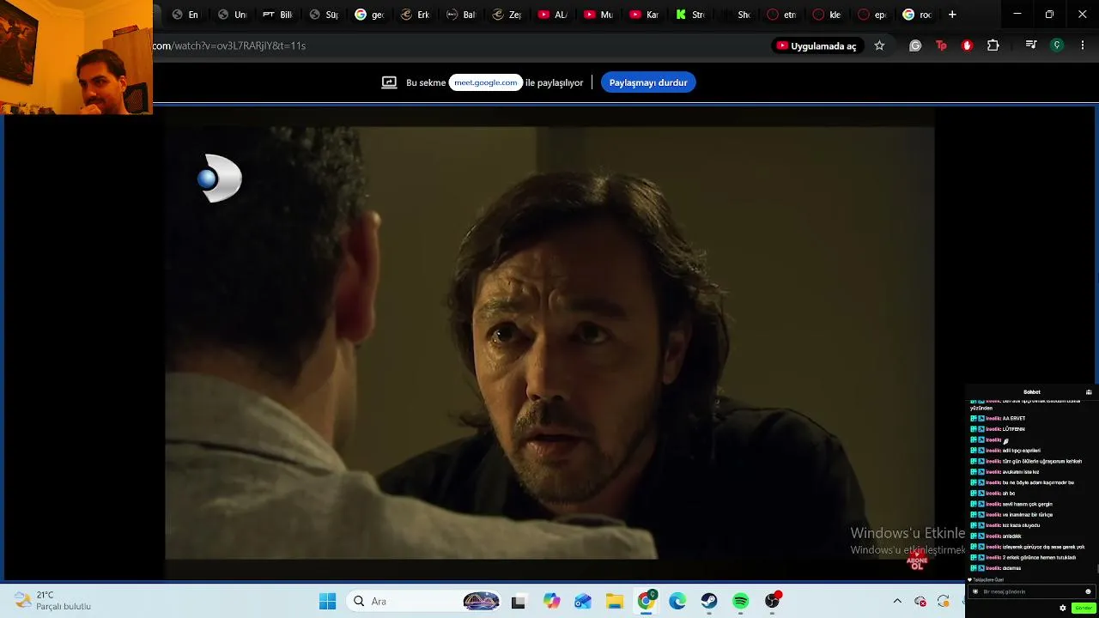Open the green Chrome profile avatar
The height and width of the screenshot is (618, 1099).
pyautogui.click(x=1057, y=45)
